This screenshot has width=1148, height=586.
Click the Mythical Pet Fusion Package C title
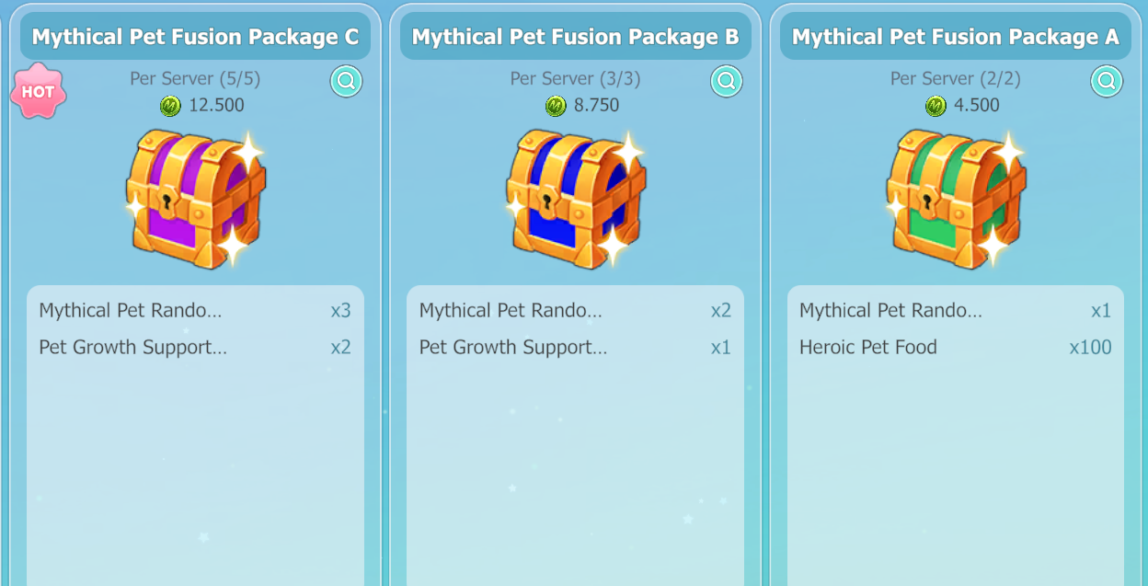pyautogui.click(x=195, y=37)
